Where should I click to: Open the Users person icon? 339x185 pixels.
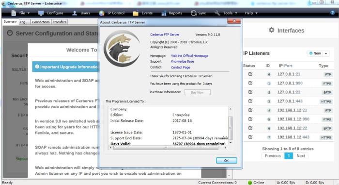(75, 13)
